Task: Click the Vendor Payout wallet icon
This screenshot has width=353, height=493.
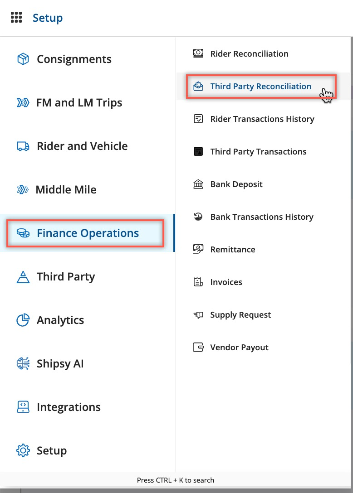Action: (x=198, y=348)
